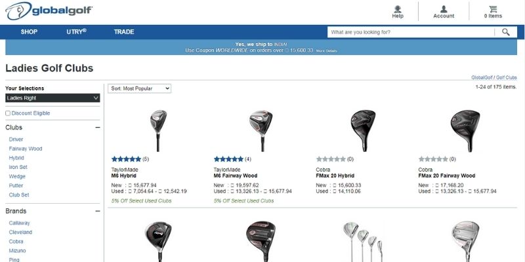
Task: Click the FMax 20 Hybrid star rating
Action: pos(331,159)
